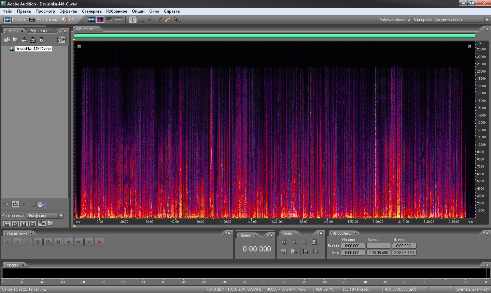Toggle loop play in Files panel
The height and width of the screenshot is (293, 491).
click(15, 204)
